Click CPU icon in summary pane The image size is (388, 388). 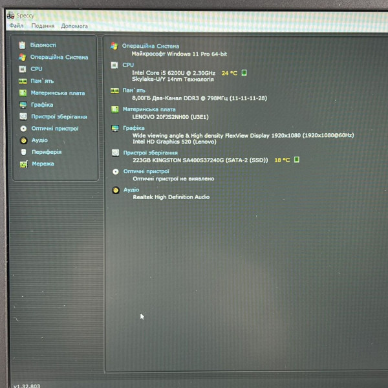114,65
